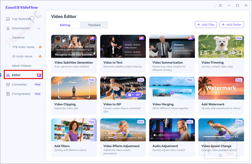Collapse the Downloader section chevron
Screen dimensions: 252x164
39,28
